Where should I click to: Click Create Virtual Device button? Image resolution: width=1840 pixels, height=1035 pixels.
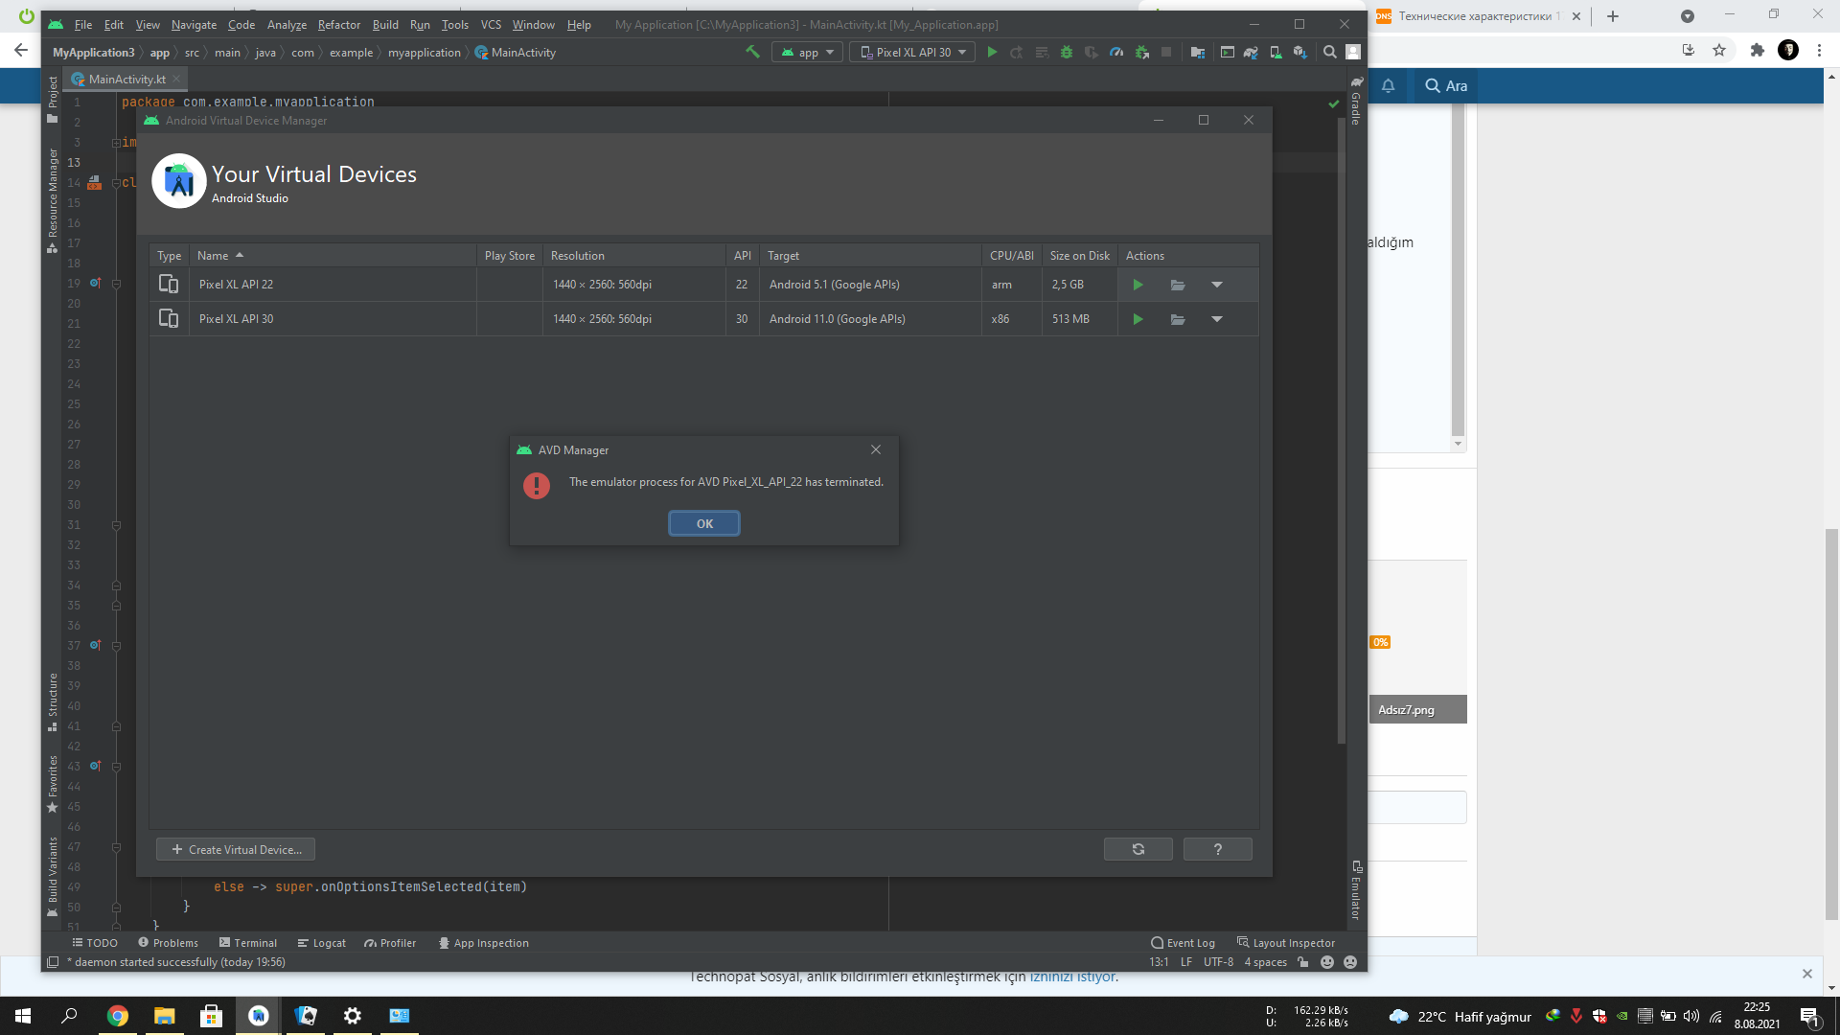pos(236,849)
